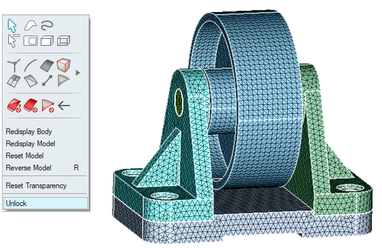Screen dimensions: 382x248
Task: Choose Redisplay Model menu entry
Action: tap(31, 144)
